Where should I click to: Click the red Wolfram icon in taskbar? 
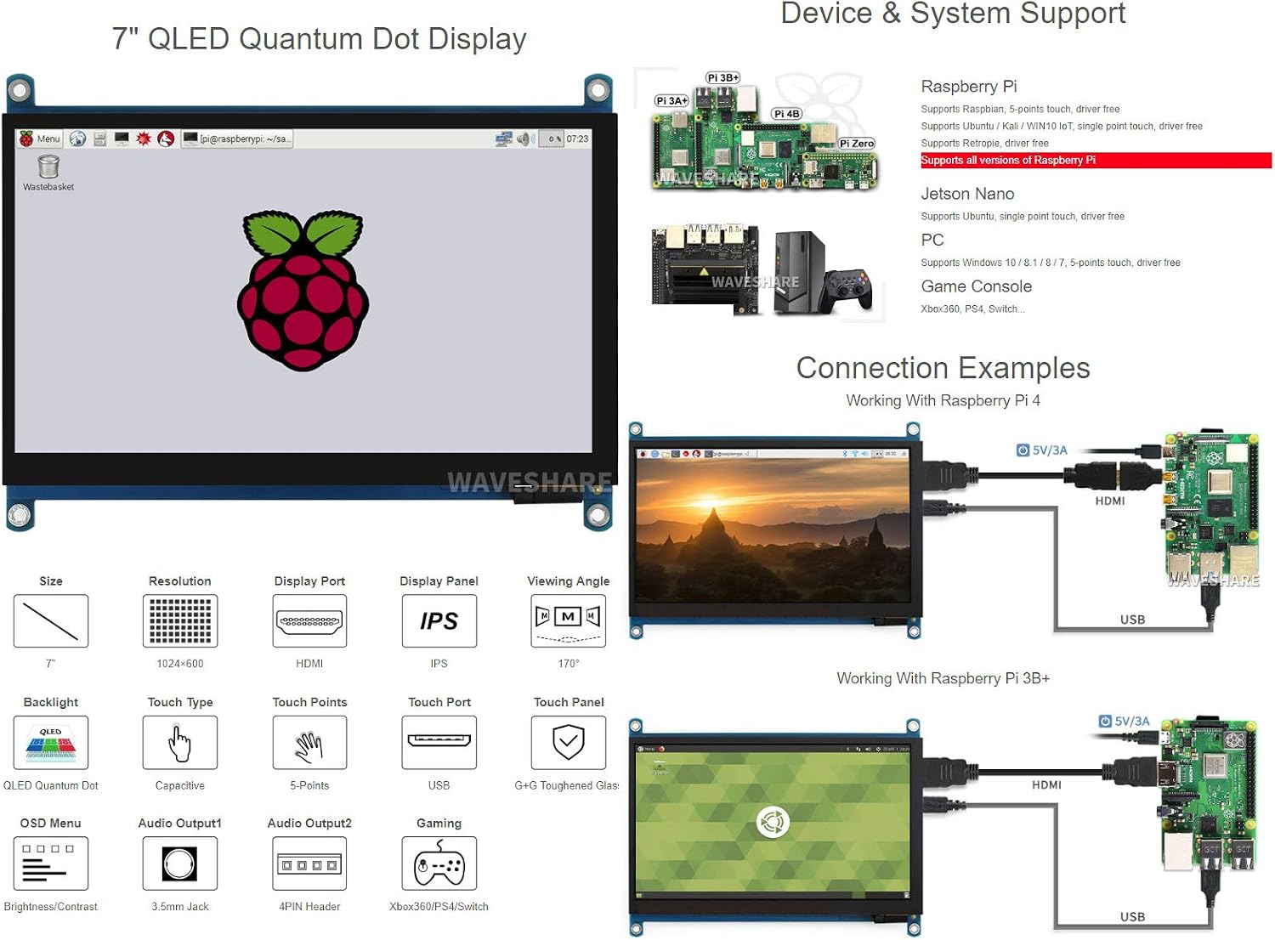(x=166, y=139)
